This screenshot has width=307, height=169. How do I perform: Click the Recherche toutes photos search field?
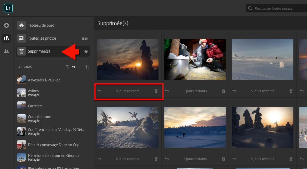(276, 8)
